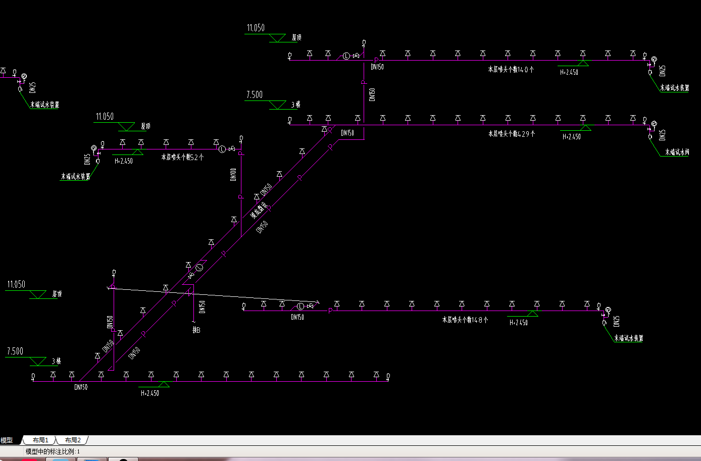Select H+2.450 elevation text under 429-sprinkler label
The image size is (701, 461).
(x=572, y=137)
